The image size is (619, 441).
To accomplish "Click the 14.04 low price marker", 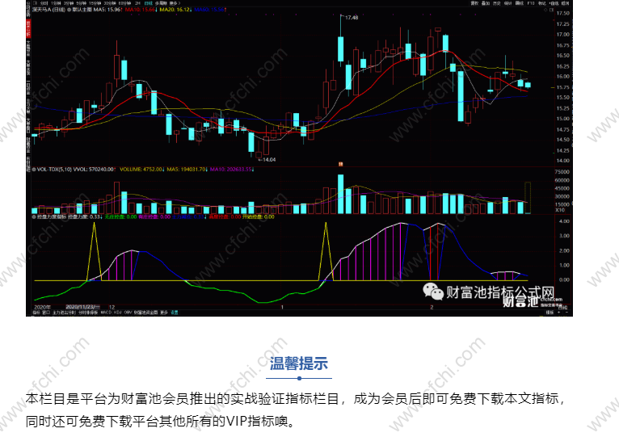I will [x=269, y=160].
